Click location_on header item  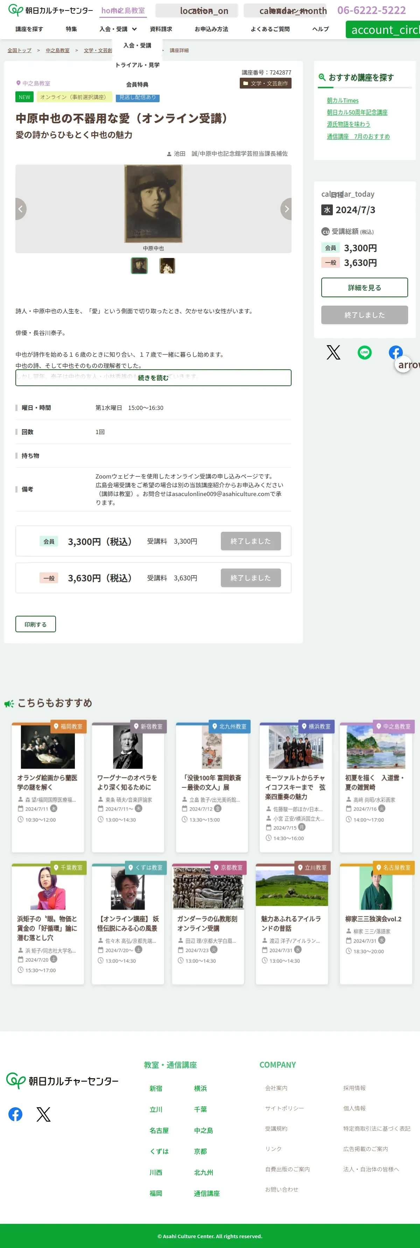click(x=197, y=11)
